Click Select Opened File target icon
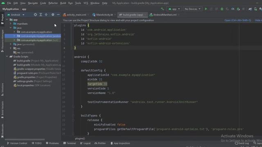262x147 pixels. tap(35, 15)
